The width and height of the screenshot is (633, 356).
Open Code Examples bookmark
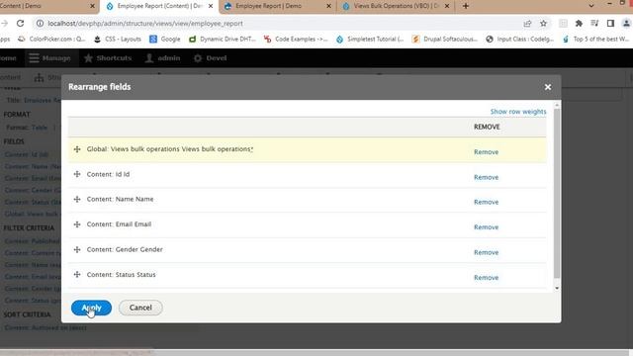296,40
